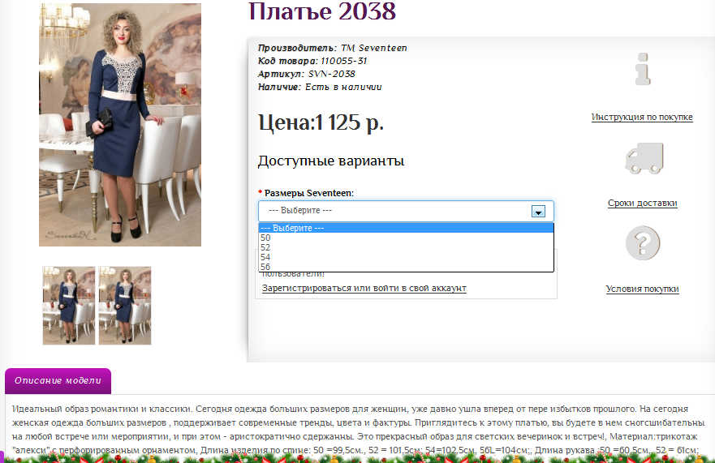View the first small dress thumbnail
The height and width of the screenshot is (463, 715).
(69, 306)
